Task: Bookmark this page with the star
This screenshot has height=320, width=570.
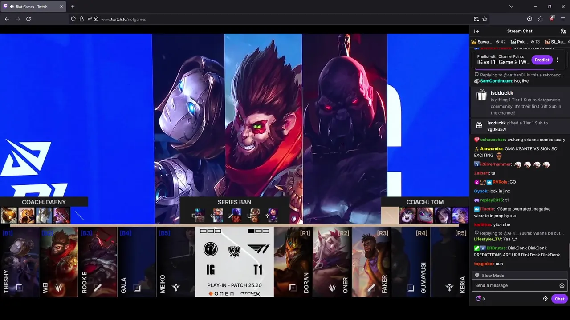Action: [x=485, y=19]
